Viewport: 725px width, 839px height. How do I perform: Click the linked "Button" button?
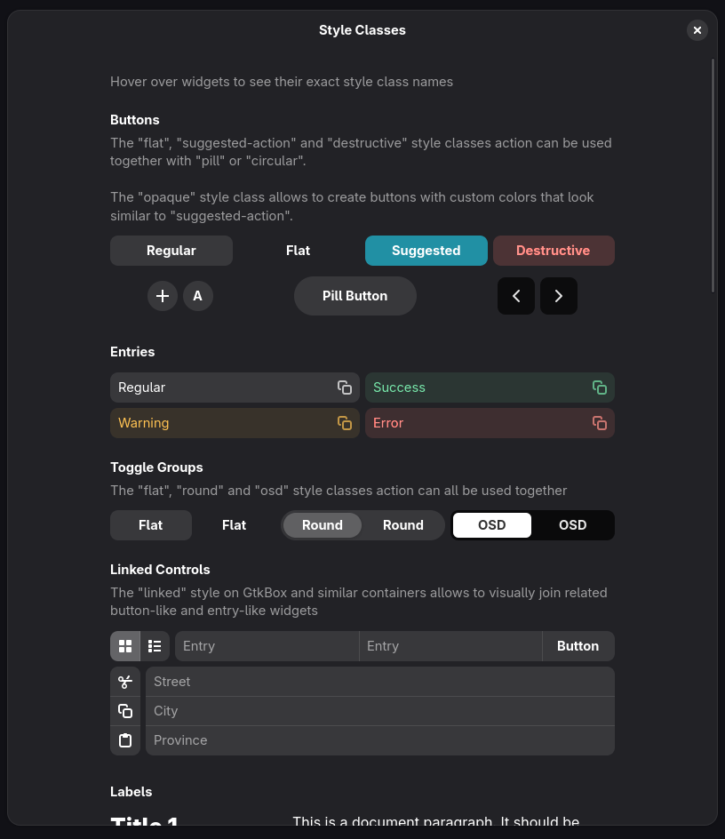click(578, 646)
